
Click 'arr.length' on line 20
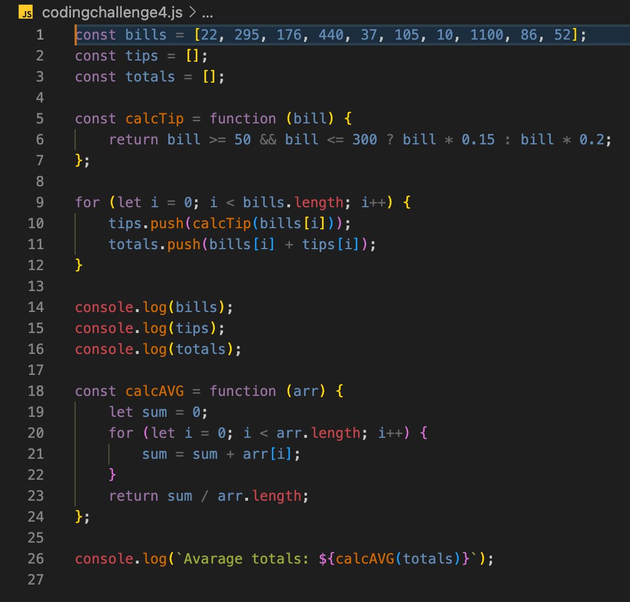coord(318,433)
